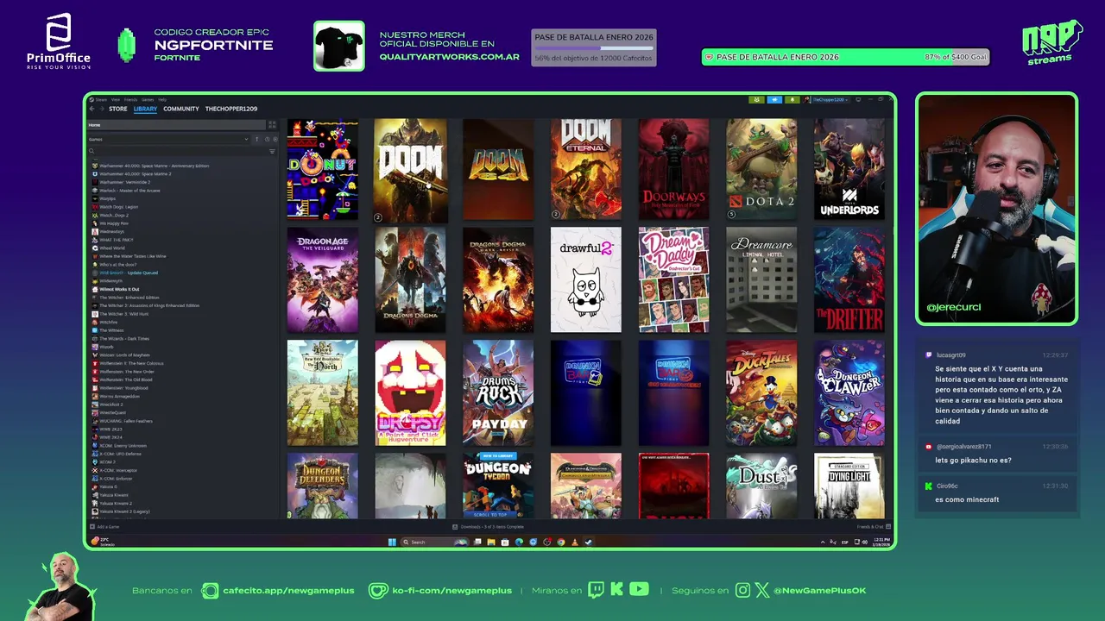Open the Games menu

pyautogui.click(x=148, y=100)
